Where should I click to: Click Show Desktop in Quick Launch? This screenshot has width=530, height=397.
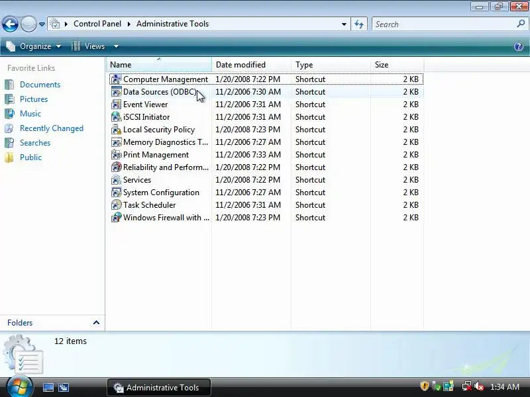[x=48, y=387]
